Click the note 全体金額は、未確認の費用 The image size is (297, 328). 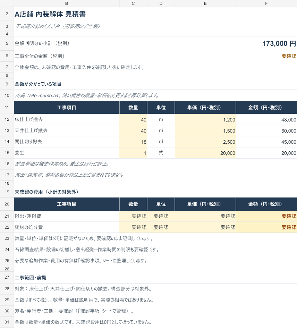(x=79, y=67)
